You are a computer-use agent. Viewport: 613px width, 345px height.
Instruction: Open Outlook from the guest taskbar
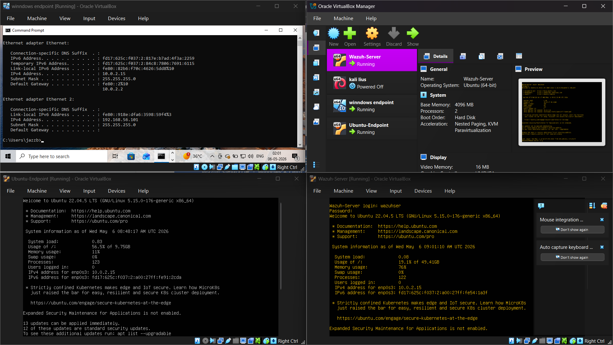pos(146,156)
